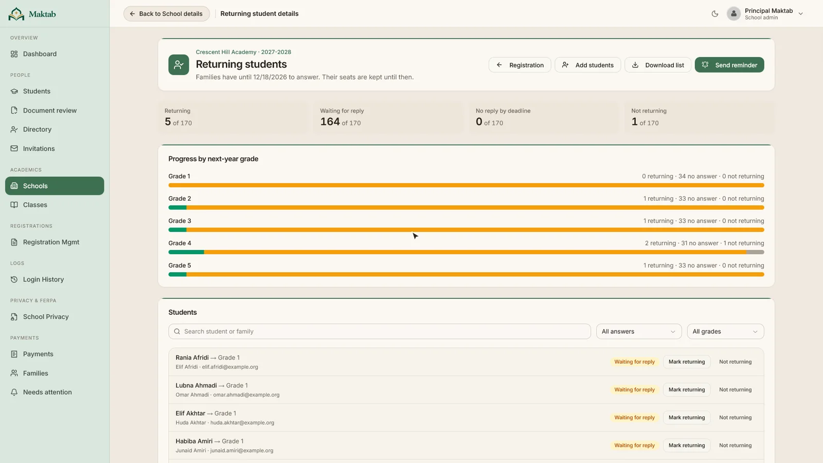Go to Students page in sidebar

55,92
